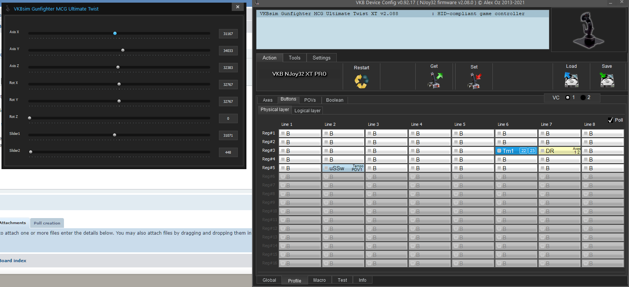Open the Global bottom tab

[269, 280]
